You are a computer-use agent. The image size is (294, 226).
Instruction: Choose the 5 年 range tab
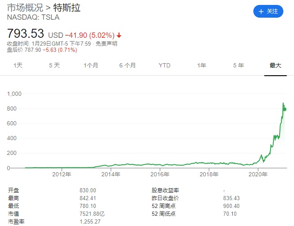click(239, 65)
